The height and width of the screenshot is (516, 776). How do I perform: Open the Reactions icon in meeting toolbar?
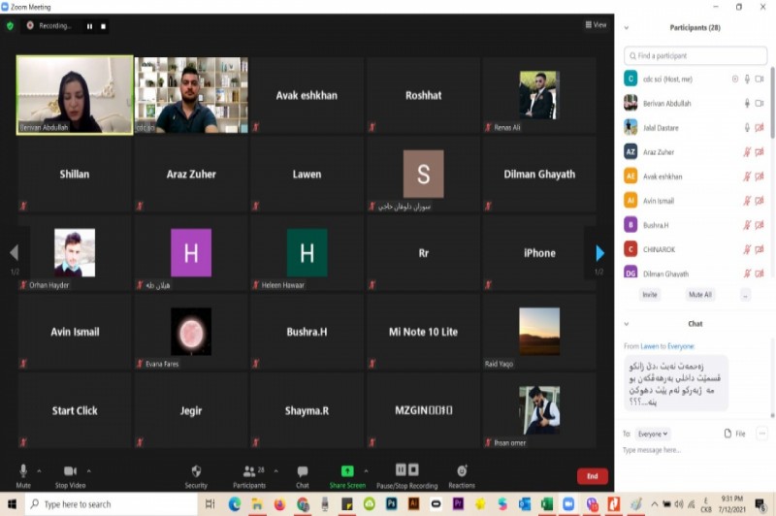(x=462, y=471)
